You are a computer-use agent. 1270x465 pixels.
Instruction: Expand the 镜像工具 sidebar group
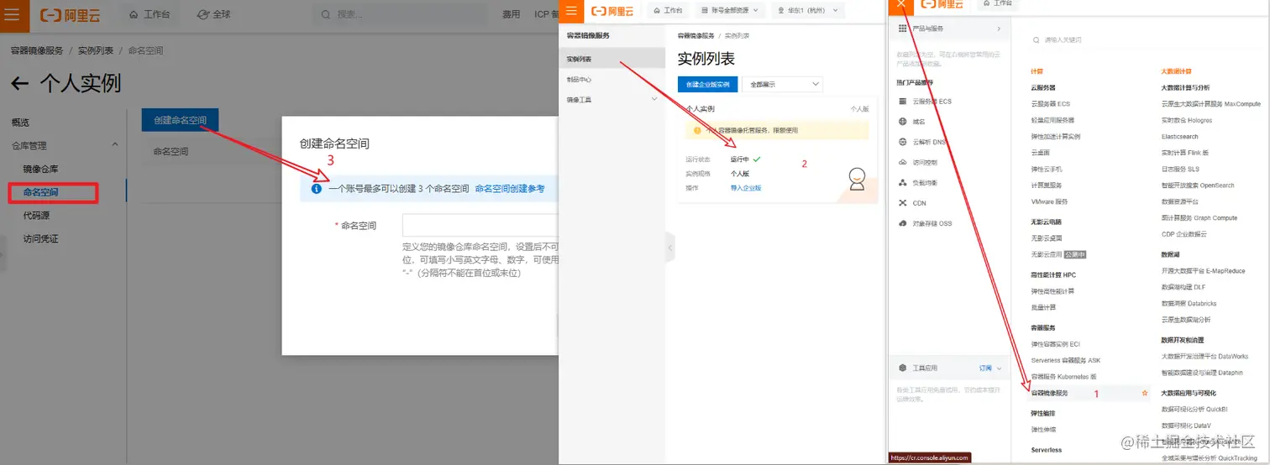pyautogui.click(x=654, y=99)
